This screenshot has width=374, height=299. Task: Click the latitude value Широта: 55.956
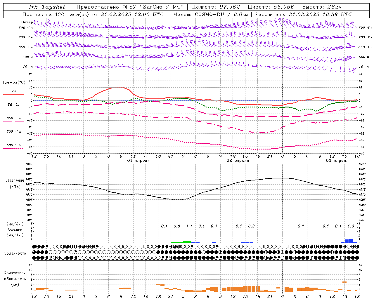tap(271, 7)
